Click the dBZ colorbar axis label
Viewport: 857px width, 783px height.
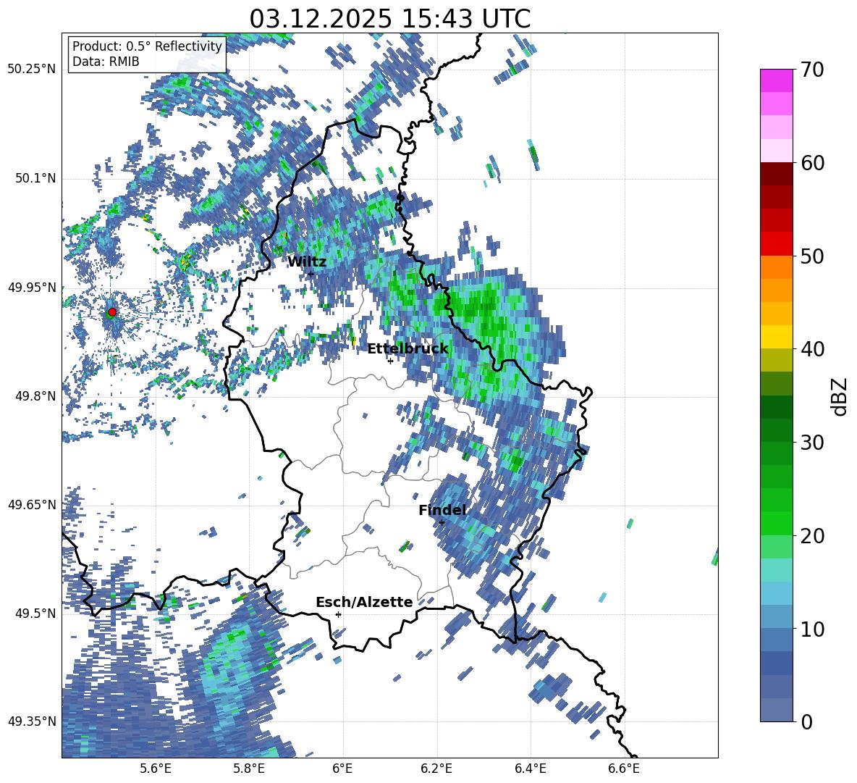840,396
